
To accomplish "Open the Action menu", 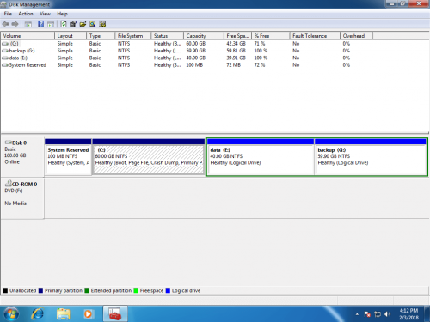I will [x=26, y=14].
